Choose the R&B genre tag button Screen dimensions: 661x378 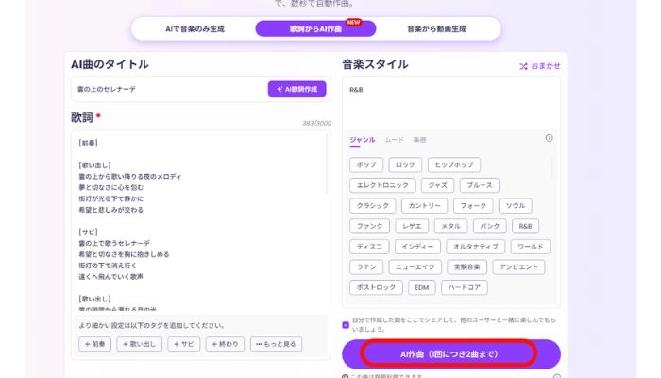(525, 226)
